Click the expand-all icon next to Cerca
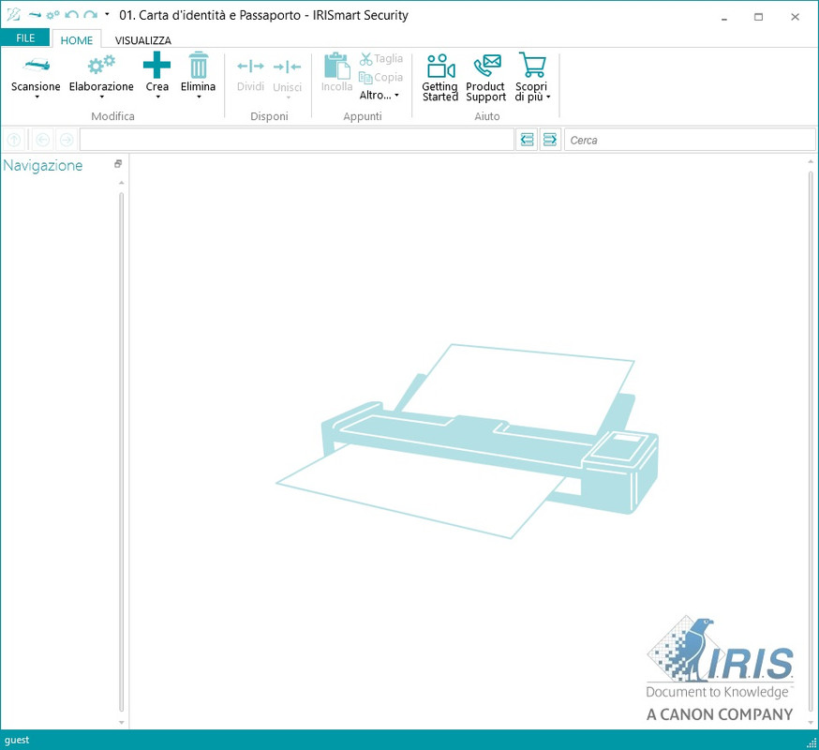This screenshot has width=819, height=750. (550, 140)
